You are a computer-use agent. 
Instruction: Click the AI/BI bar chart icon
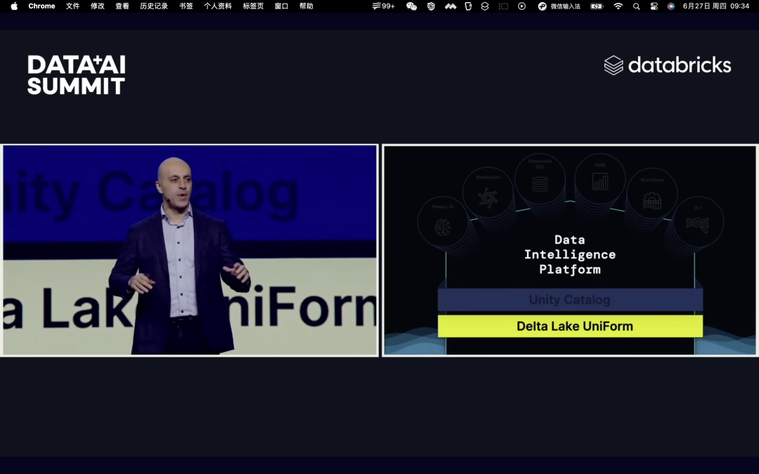(x=600, y=180)
